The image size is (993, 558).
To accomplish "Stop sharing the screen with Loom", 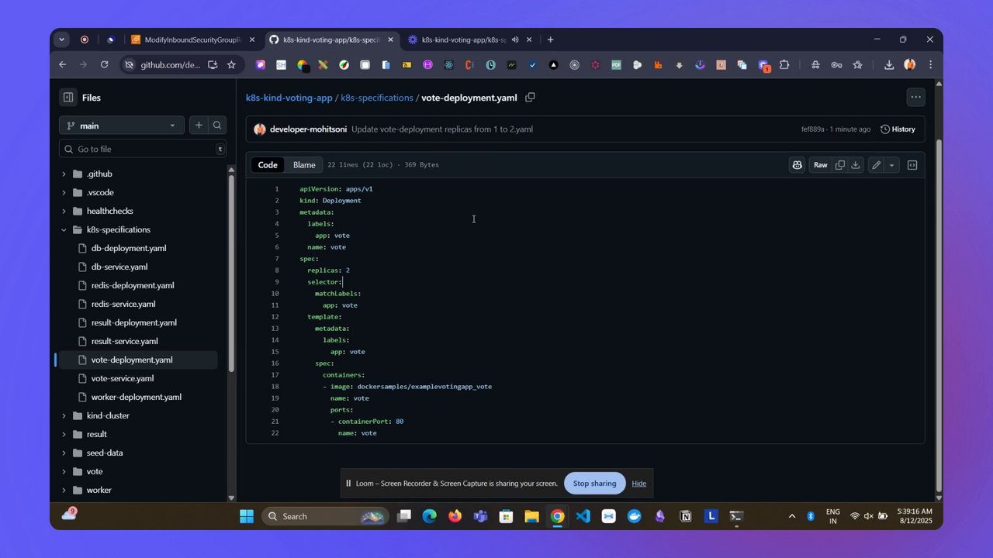I will [x=594, y=484].
